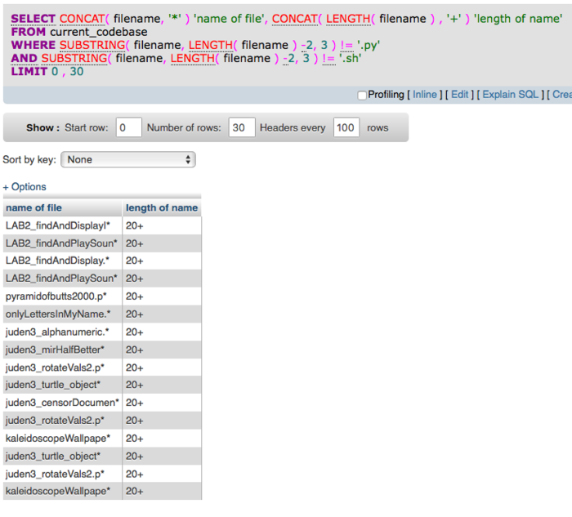Open the Edit query link
This screenshot has height=517, width=572.
click(460, 95)
